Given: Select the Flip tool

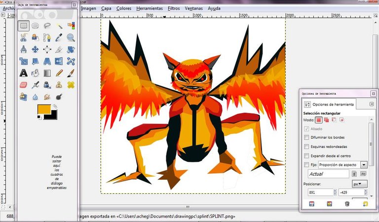Looking at the screenshot, I should [x=59, y=61].
